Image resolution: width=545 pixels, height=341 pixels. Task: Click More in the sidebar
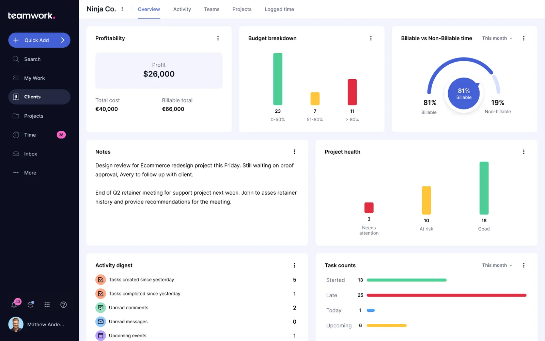pyautogui.click(x=30, y=173)
